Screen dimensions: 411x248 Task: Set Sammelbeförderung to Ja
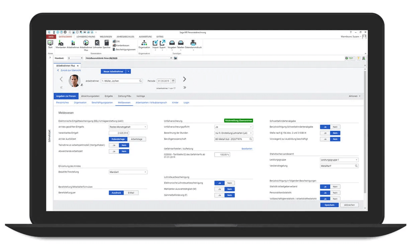[x=220, y=195]
